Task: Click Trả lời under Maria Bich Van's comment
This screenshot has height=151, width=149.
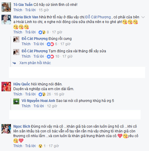Action: (x=30, y=32)
